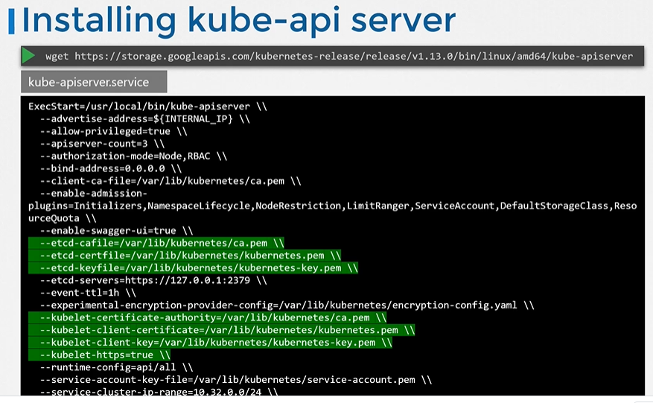Click the highlighted --etcd-cafile line
The height and width of the screenshot is (403, 653).
(156, 243)
